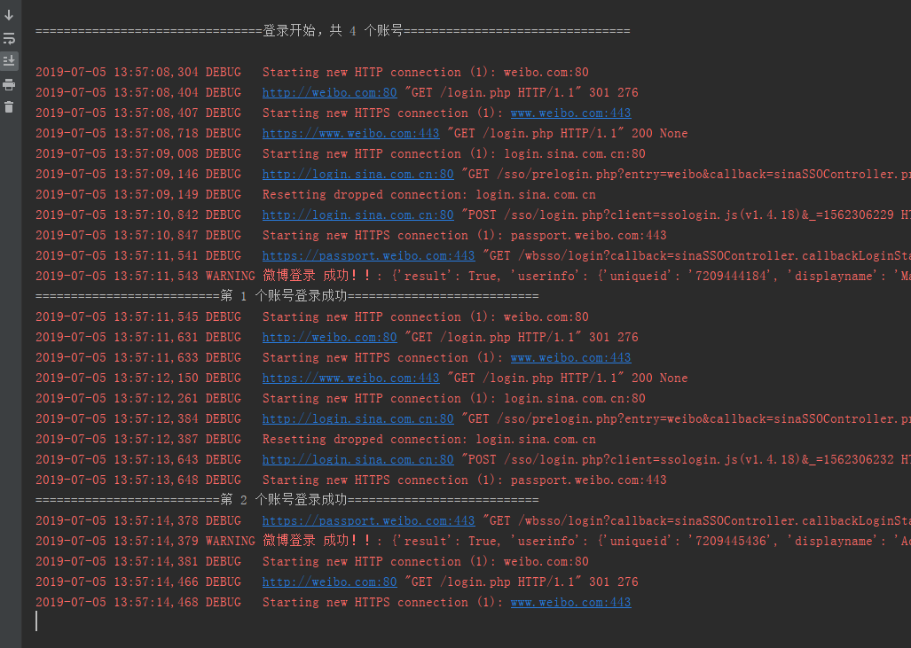Toggle soft-wrap in the console
The width and height of the screenshot is (911, 648).
[x=9, y=38]
